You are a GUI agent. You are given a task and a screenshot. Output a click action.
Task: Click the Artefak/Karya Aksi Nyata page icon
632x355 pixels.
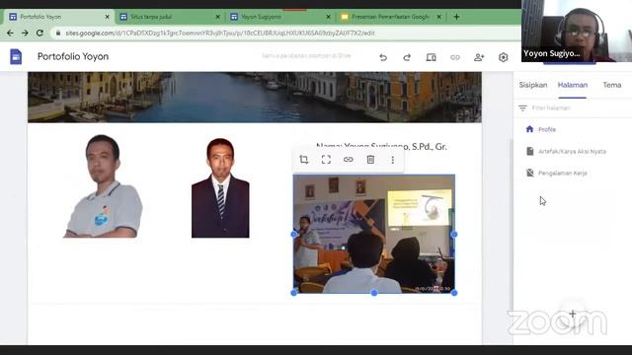pyautogui.click(x=530, y=151)
